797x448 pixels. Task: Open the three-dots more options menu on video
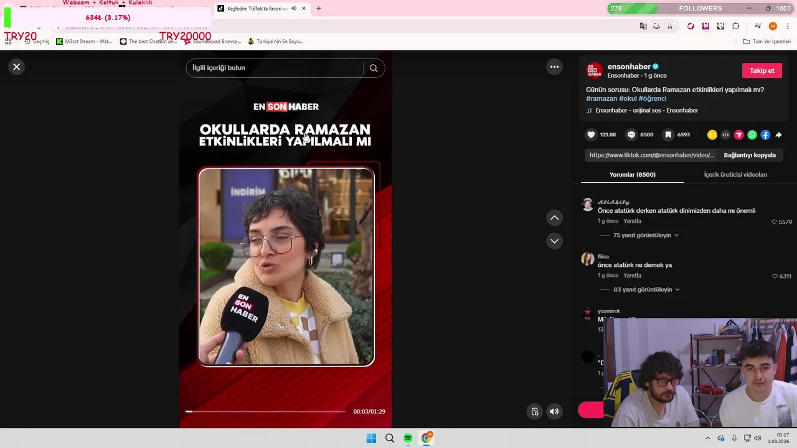[x=554, y=67]
